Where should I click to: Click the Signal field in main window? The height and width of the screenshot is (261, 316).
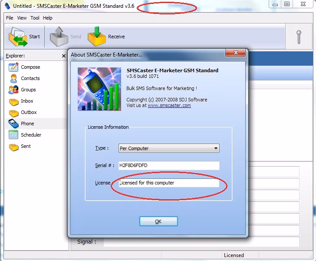201,242
